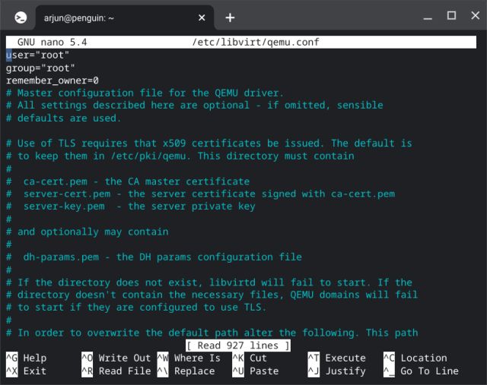Click the ^O Write Out shortcut
Screen dimensions: 487x385
pyautogui.click(x=116, y=358)
